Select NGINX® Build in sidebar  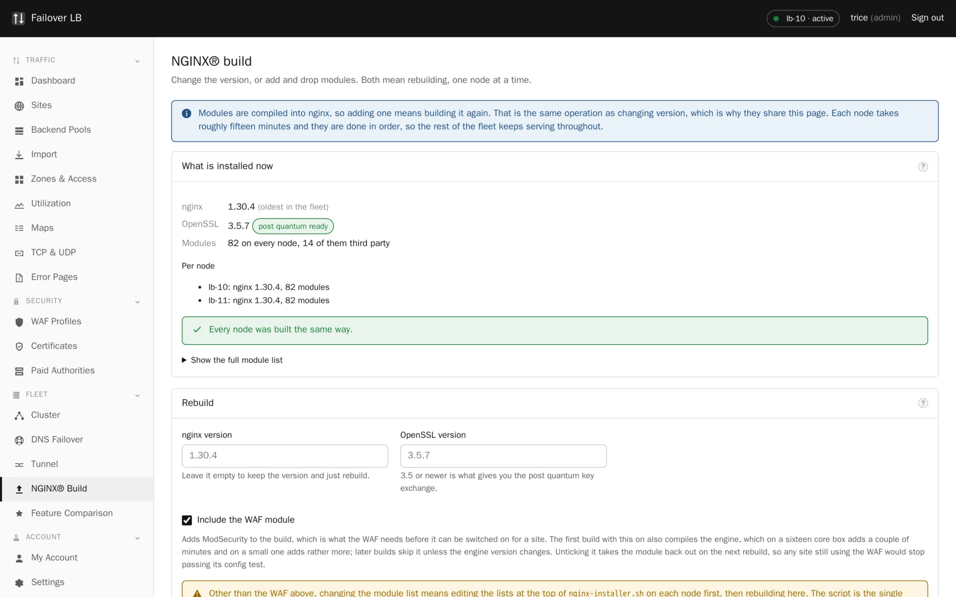76,489
